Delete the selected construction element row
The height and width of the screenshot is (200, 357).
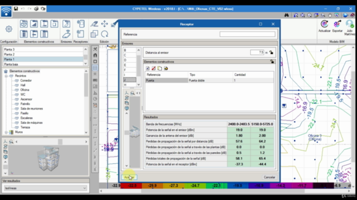[x=154, y=68]
